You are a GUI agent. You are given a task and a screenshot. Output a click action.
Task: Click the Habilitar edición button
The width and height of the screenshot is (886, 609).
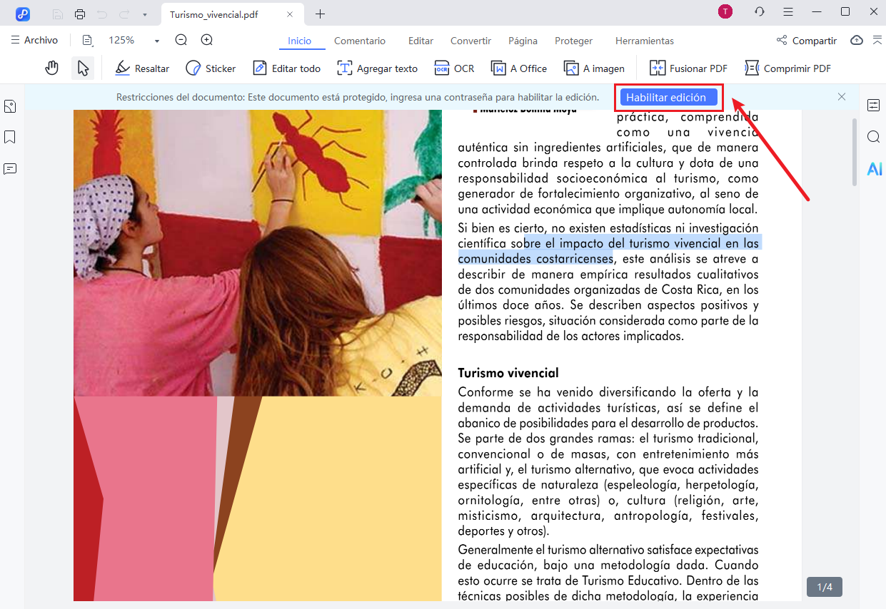point(668,97)
